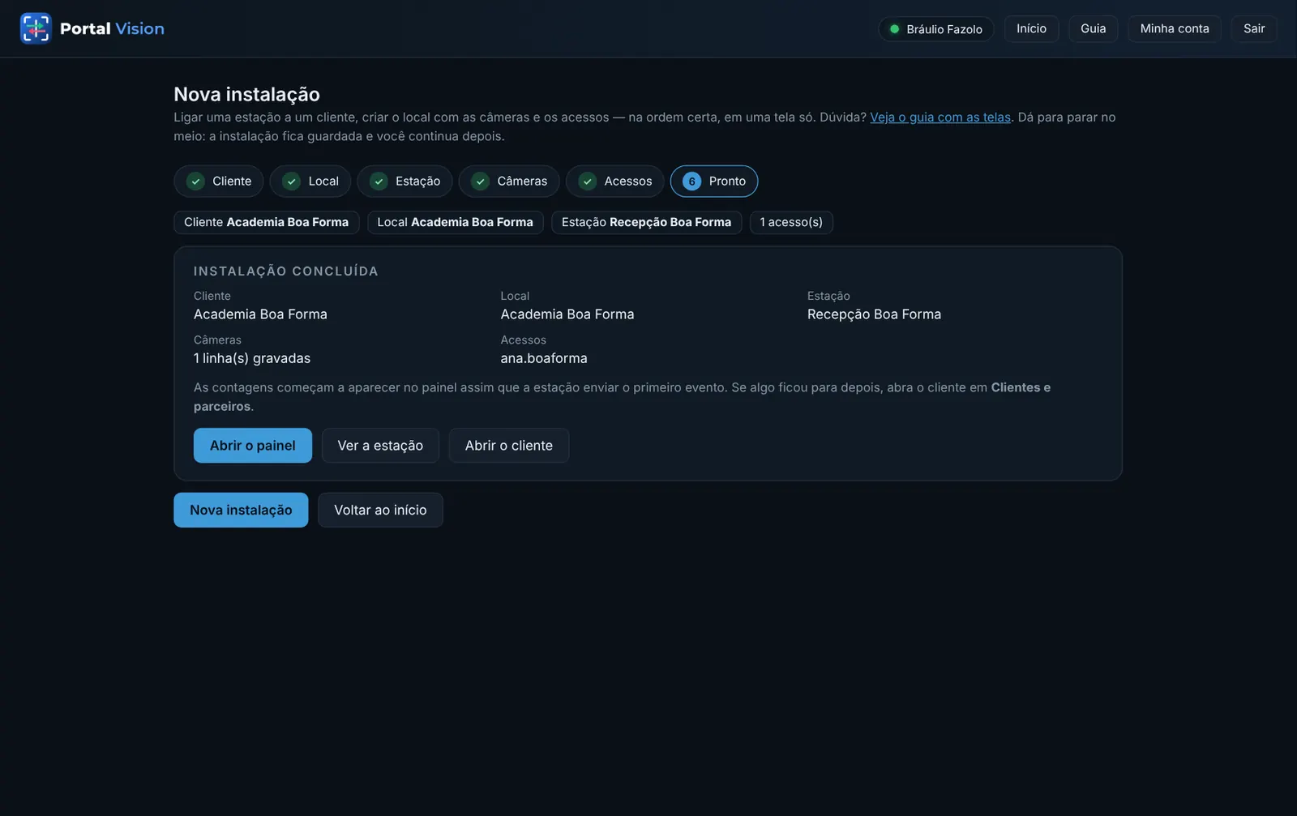Click the green online status dot
The image size is (1297, 816).
point(895,29)
